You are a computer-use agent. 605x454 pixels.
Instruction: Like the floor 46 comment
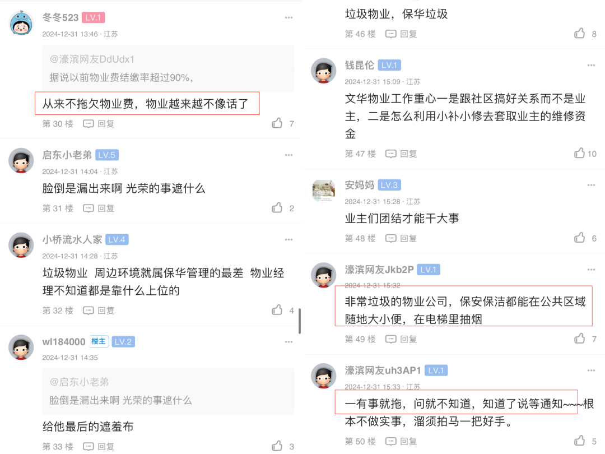point(579,34)
